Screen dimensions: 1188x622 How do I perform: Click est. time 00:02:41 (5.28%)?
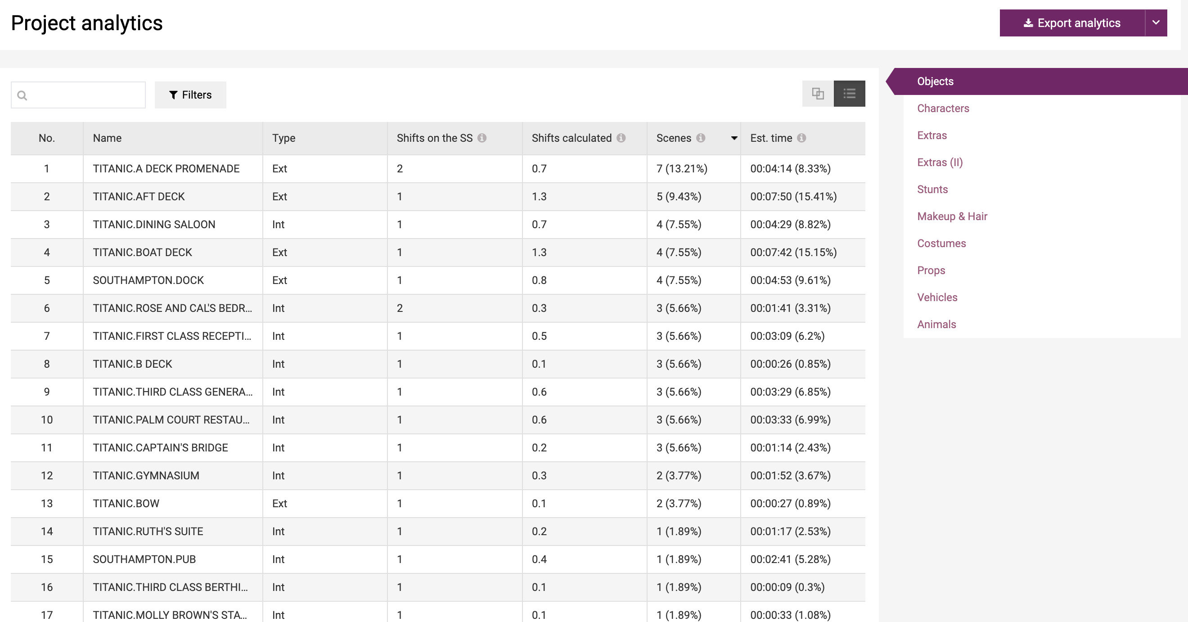[791, 560]
